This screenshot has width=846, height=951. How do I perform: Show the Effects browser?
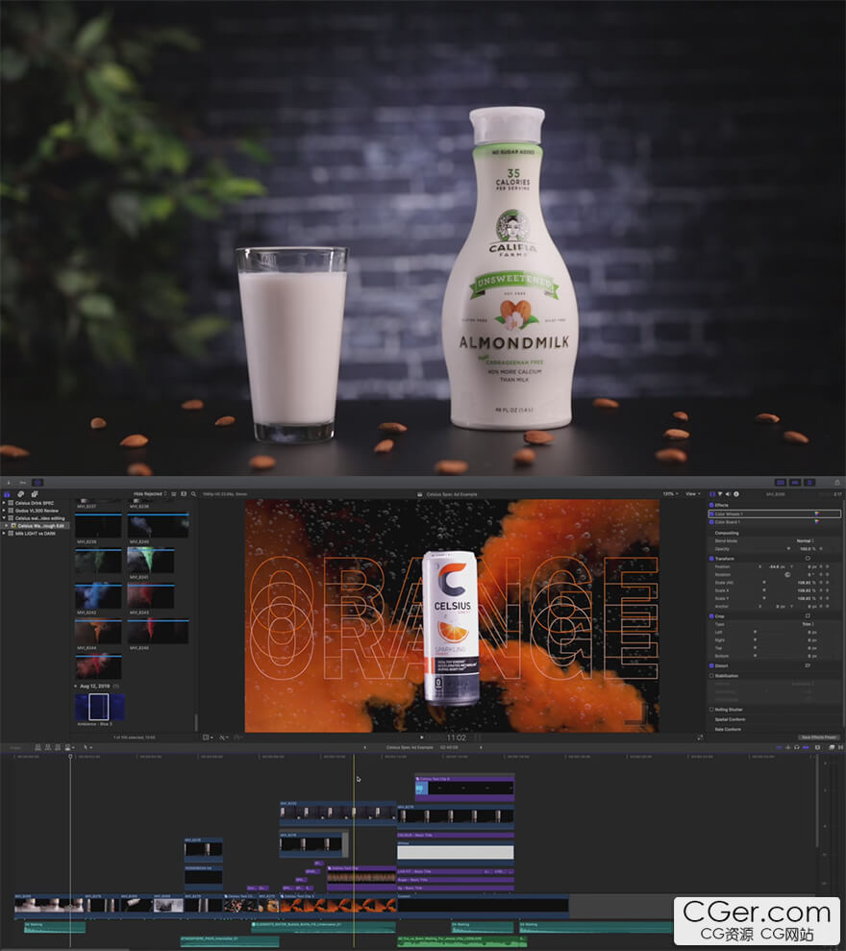click(x=832, y=748)
